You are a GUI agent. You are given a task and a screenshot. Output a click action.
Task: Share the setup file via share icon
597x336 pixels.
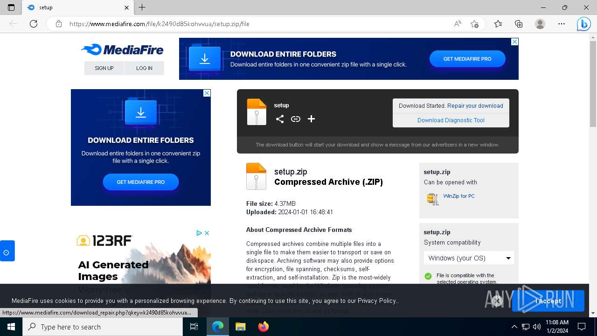coord(279,119)
